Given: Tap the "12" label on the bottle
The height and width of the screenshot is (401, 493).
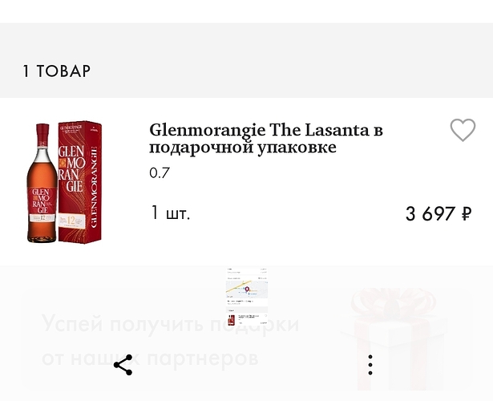Looking at the screenshot, I should [x=42, y=217].
